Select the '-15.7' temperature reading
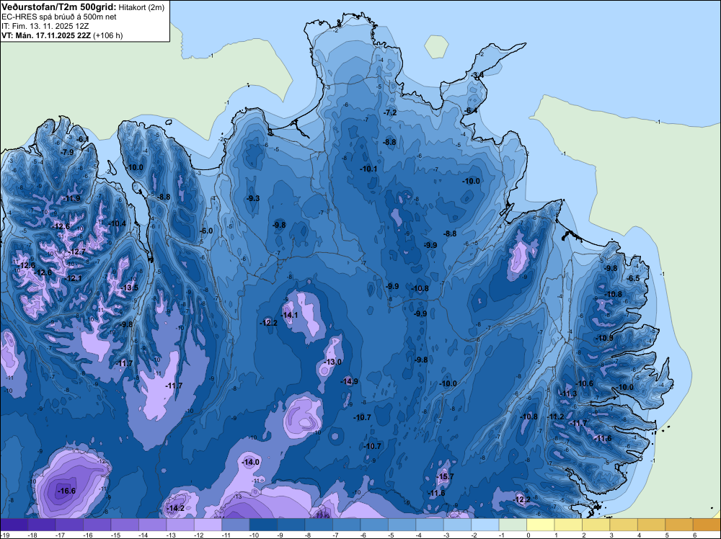721x539 pixels. [x=445, y=476]
